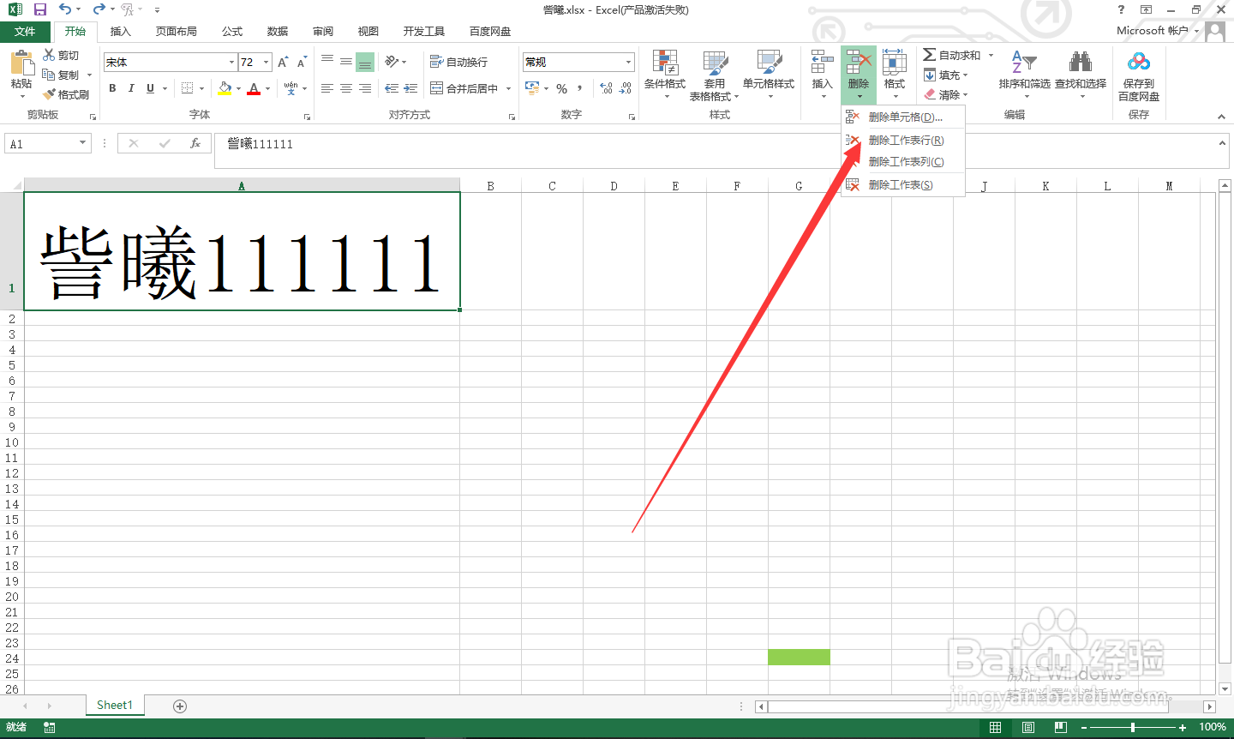Click the Save icon in quick access toolbar
Viewport: 1234px width, 739px height.
(39, 9)
